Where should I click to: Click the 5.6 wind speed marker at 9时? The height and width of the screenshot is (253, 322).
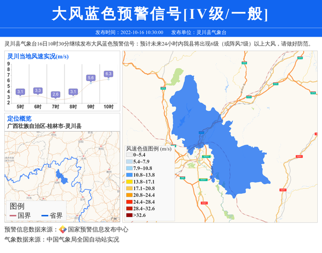(91, 78)
